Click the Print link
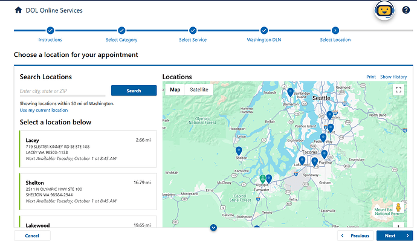The height and width of the screenshot is (241, 417). 371,77
